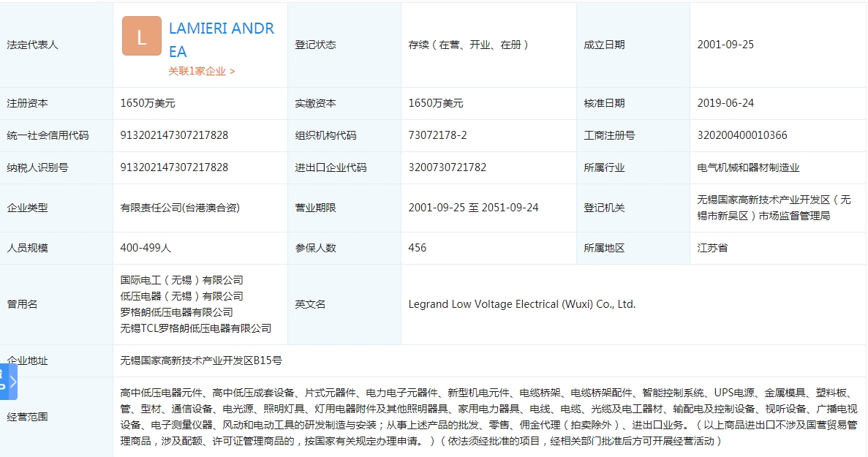Click the orange L avatar icon
868x457 pixels.
coord(142,36)
